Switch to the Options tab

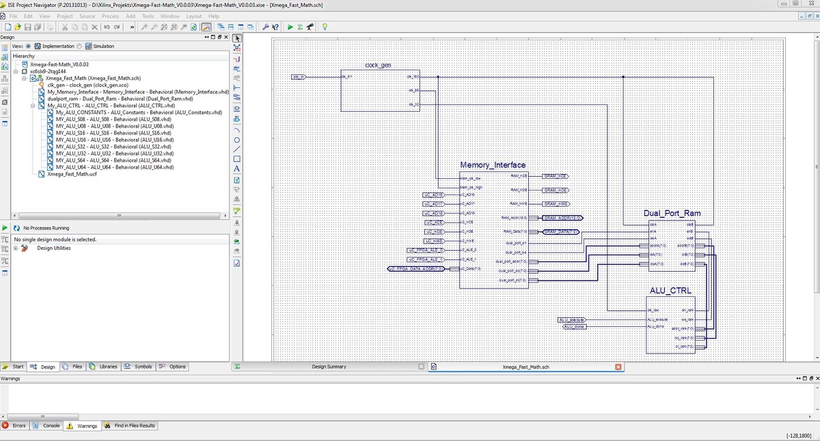coord(173,367)
